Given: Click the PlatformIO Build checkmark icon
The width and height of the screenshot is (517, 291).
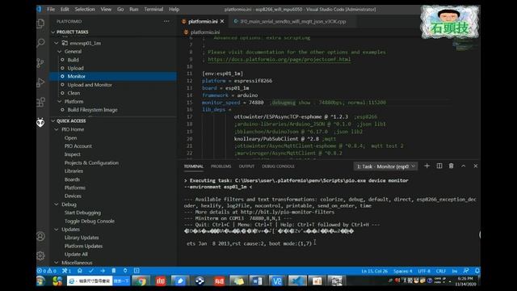Looking at the screenshot, I should tap(91, 271).
